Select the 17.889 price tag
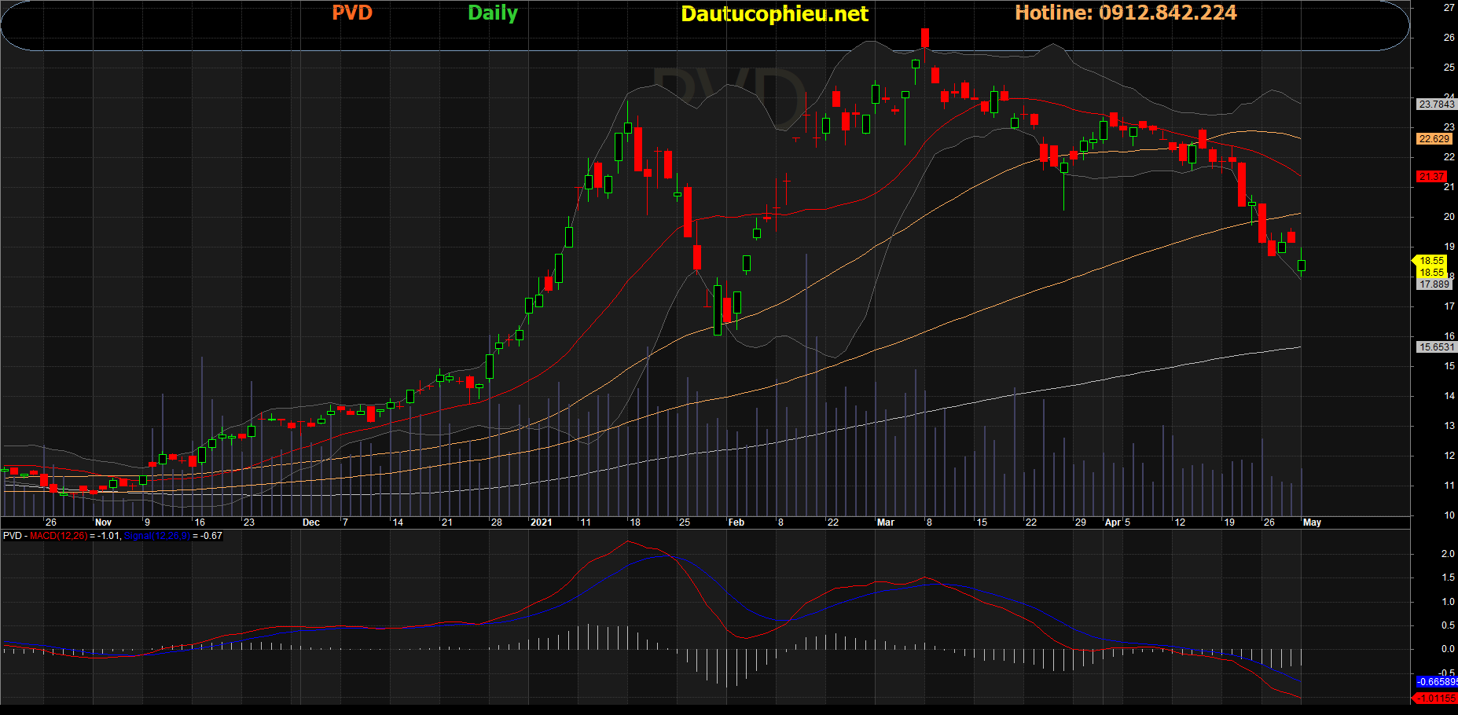 tap(1434, 284)
